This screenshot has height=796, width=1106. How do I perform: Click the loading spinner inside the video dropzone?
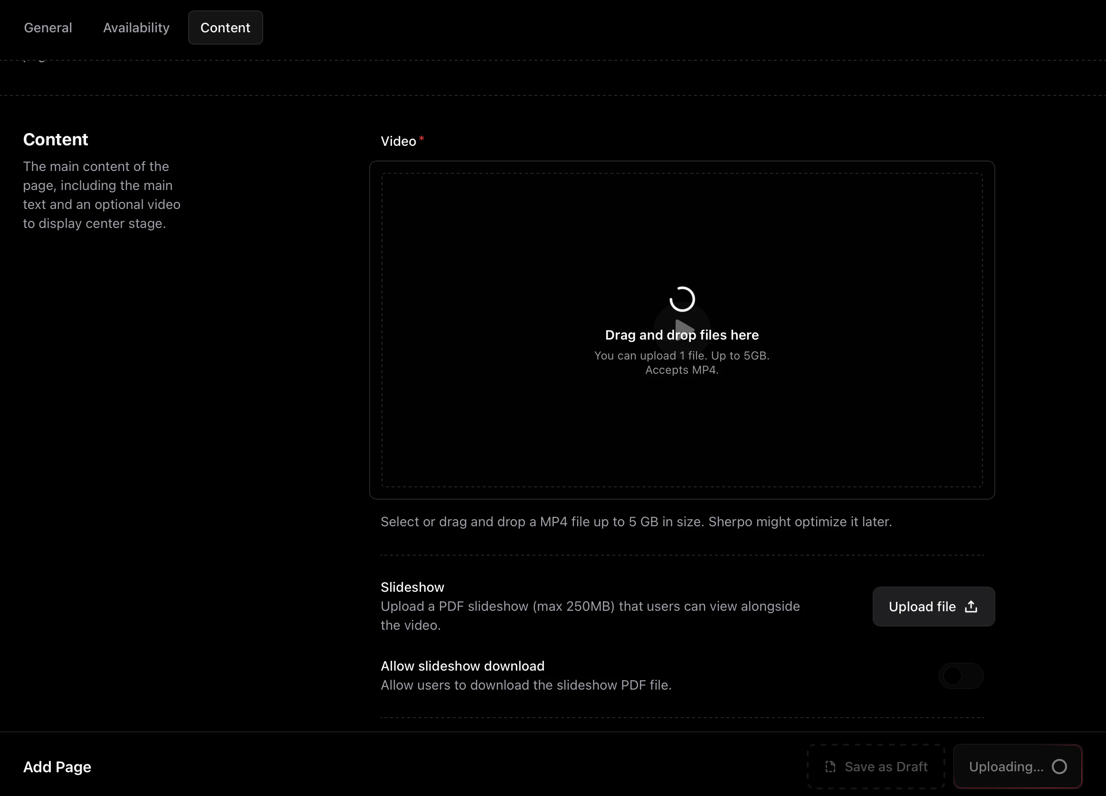[x=682, y=298]
